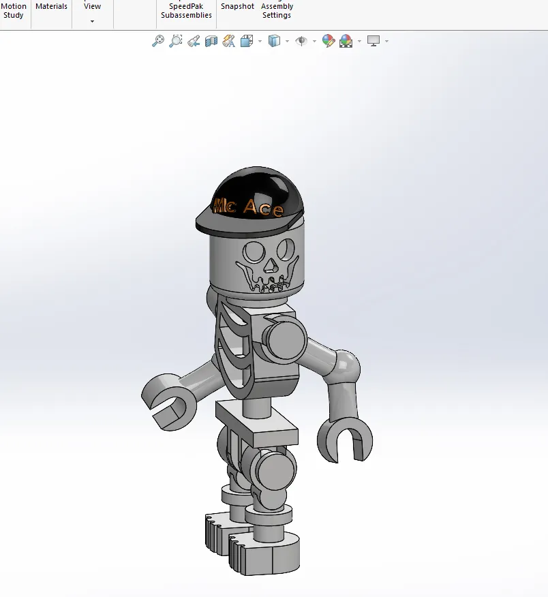This screenshot has width=548, height=597.
Task: Open the View Orientation dropdown arrow
Action: (x=260, y=41)
